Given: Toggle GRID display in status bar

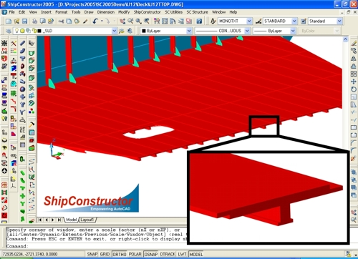Looking at the screenshot, I should pyautogui.click(x=105, y=254).
